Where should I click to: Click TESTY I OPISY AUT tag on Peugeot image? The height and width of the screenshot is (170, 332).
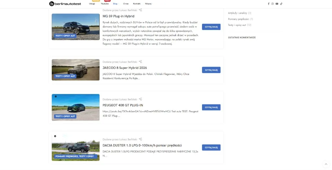(65, 116)
